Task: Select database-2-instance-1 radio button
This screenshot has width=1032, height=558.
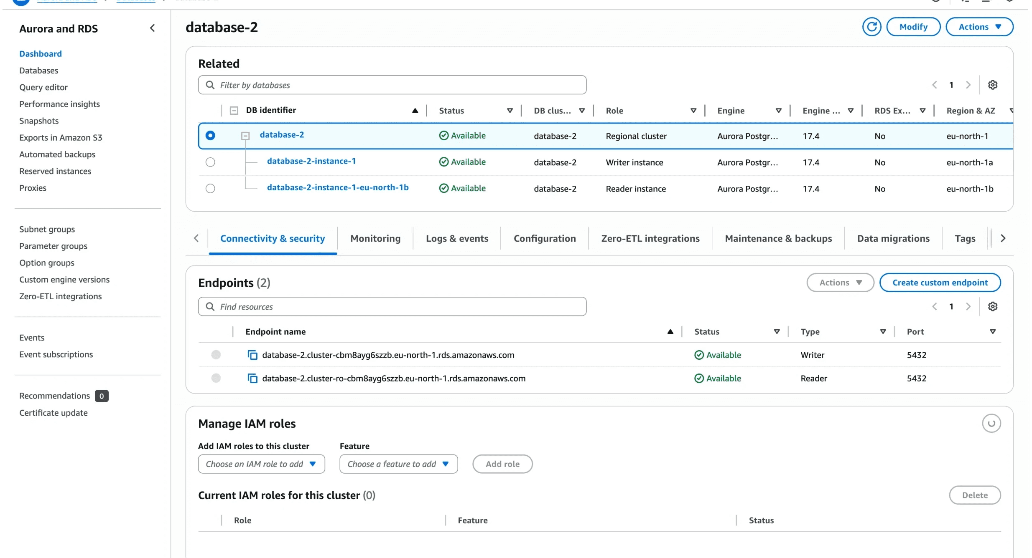Action: (x=210, y=162)
